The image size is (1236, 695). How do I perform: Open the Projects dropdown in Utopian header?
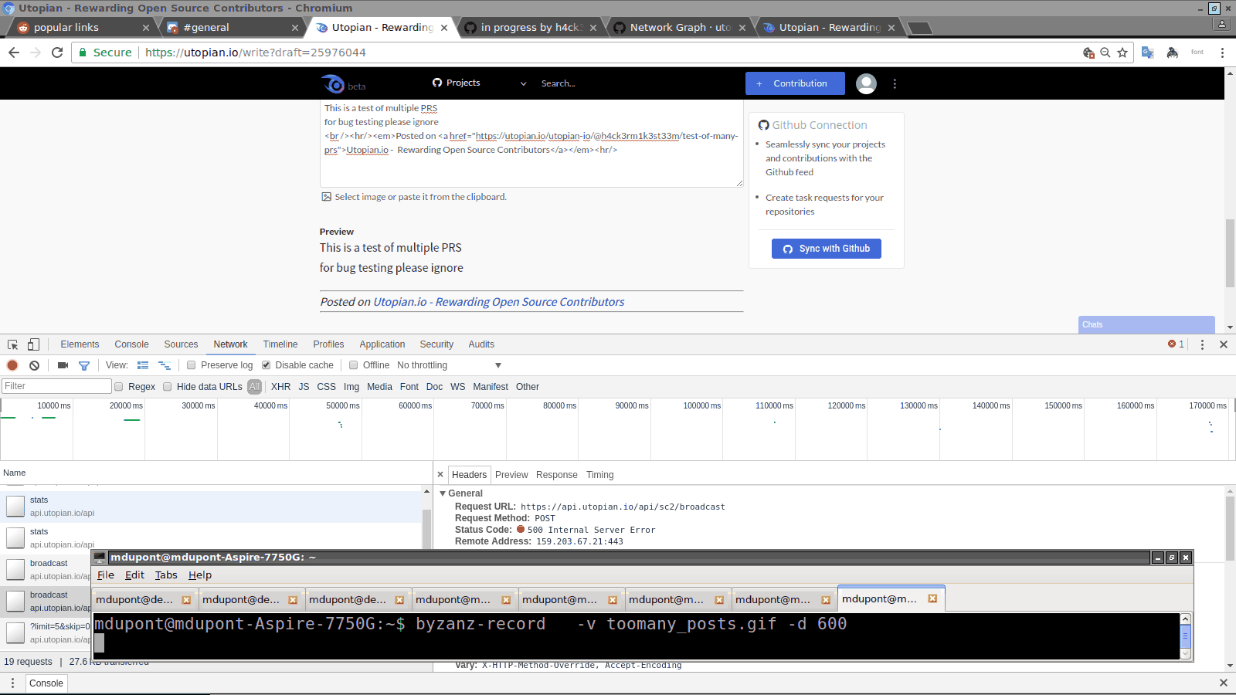[480, 83]
